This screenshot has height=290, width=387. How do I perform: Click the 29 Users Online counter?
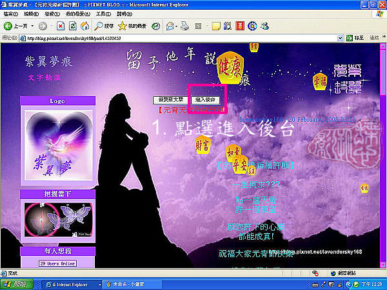[57, 264]
